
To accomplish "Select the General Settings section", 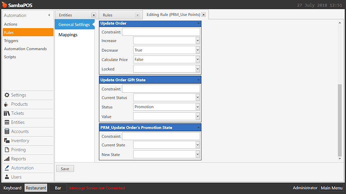I will click(x=74, y=25).
